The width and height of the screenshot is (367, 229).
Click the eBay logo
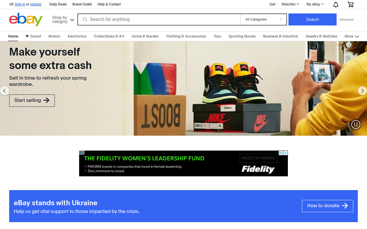click(x=26, y=19)
